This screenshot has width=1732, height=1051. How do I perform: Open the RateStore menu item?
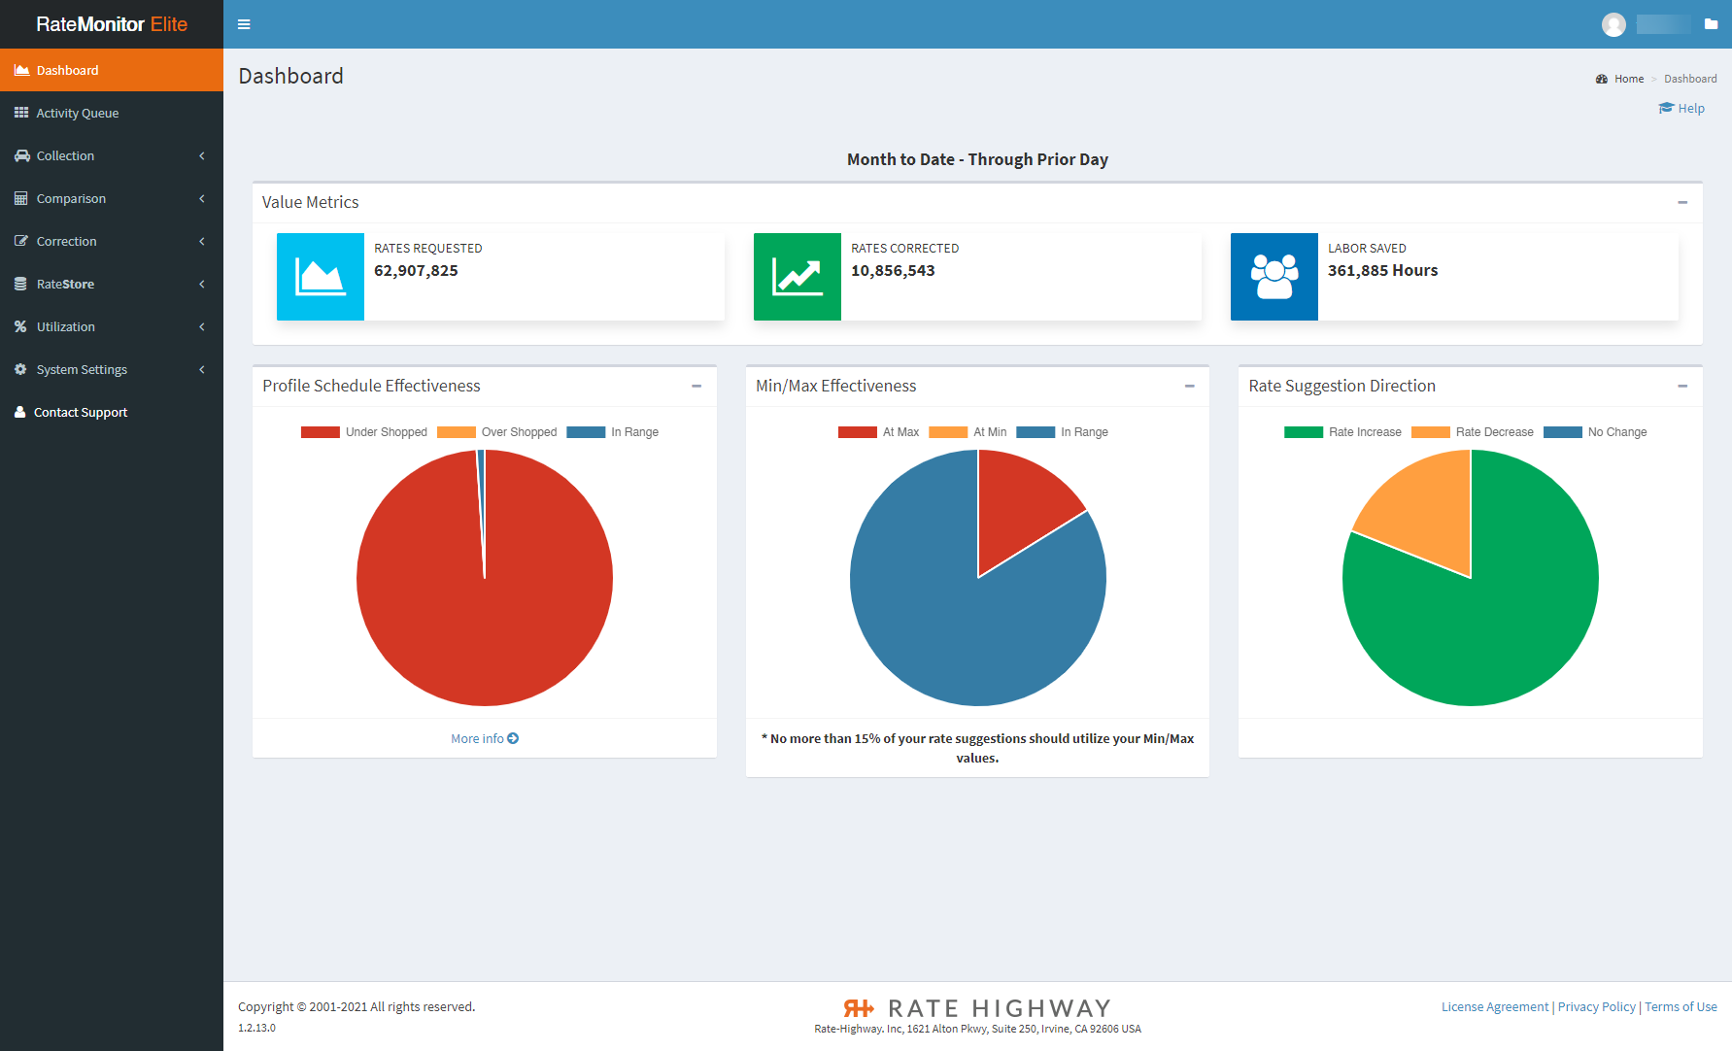pyautogui.click(x=65, y=284)
